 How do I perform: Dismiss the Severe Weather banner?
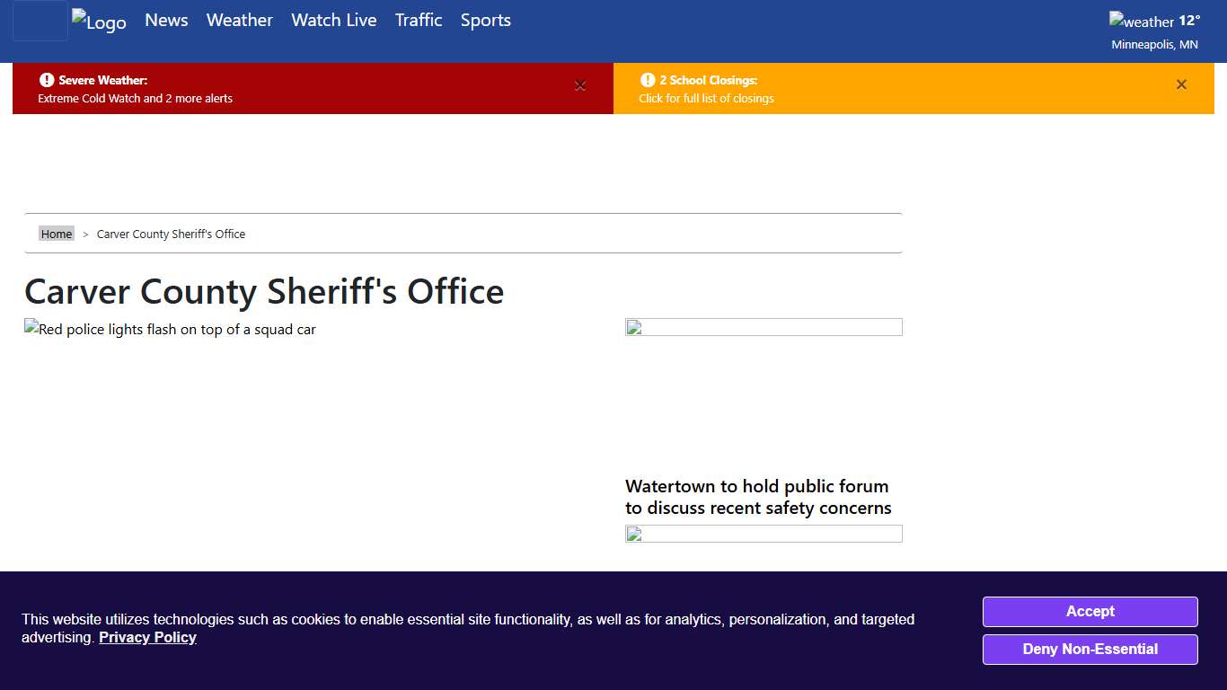pyautogui.click(x=580, y=85)
